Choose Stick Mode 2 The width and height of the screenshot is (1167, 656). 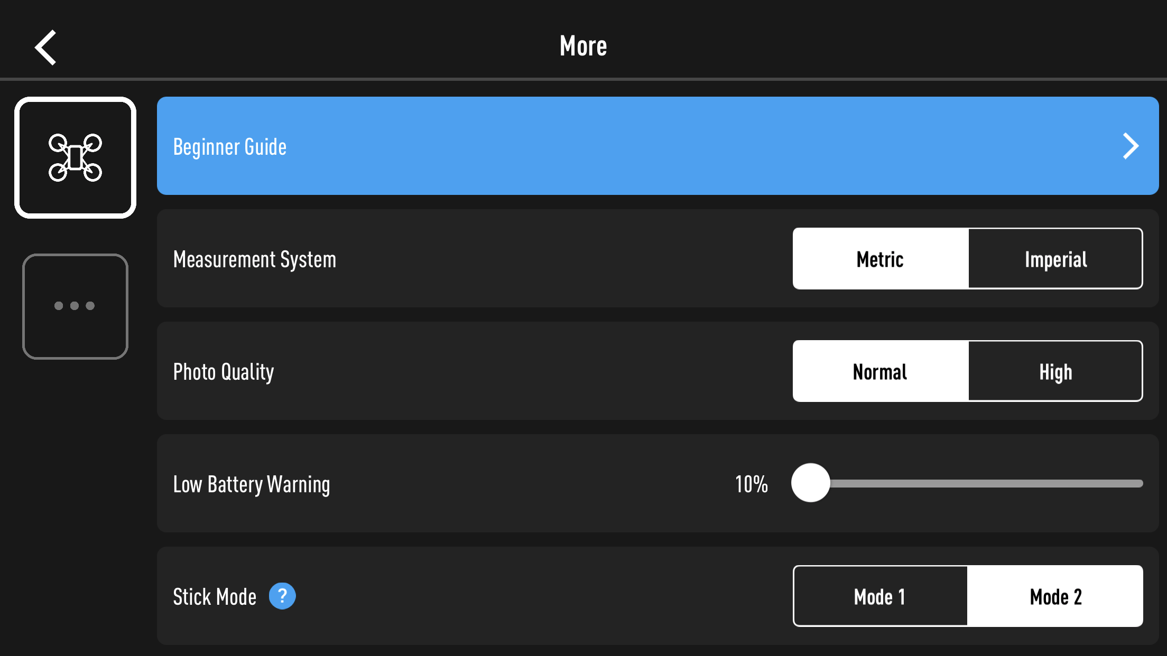click(1055, 596)
